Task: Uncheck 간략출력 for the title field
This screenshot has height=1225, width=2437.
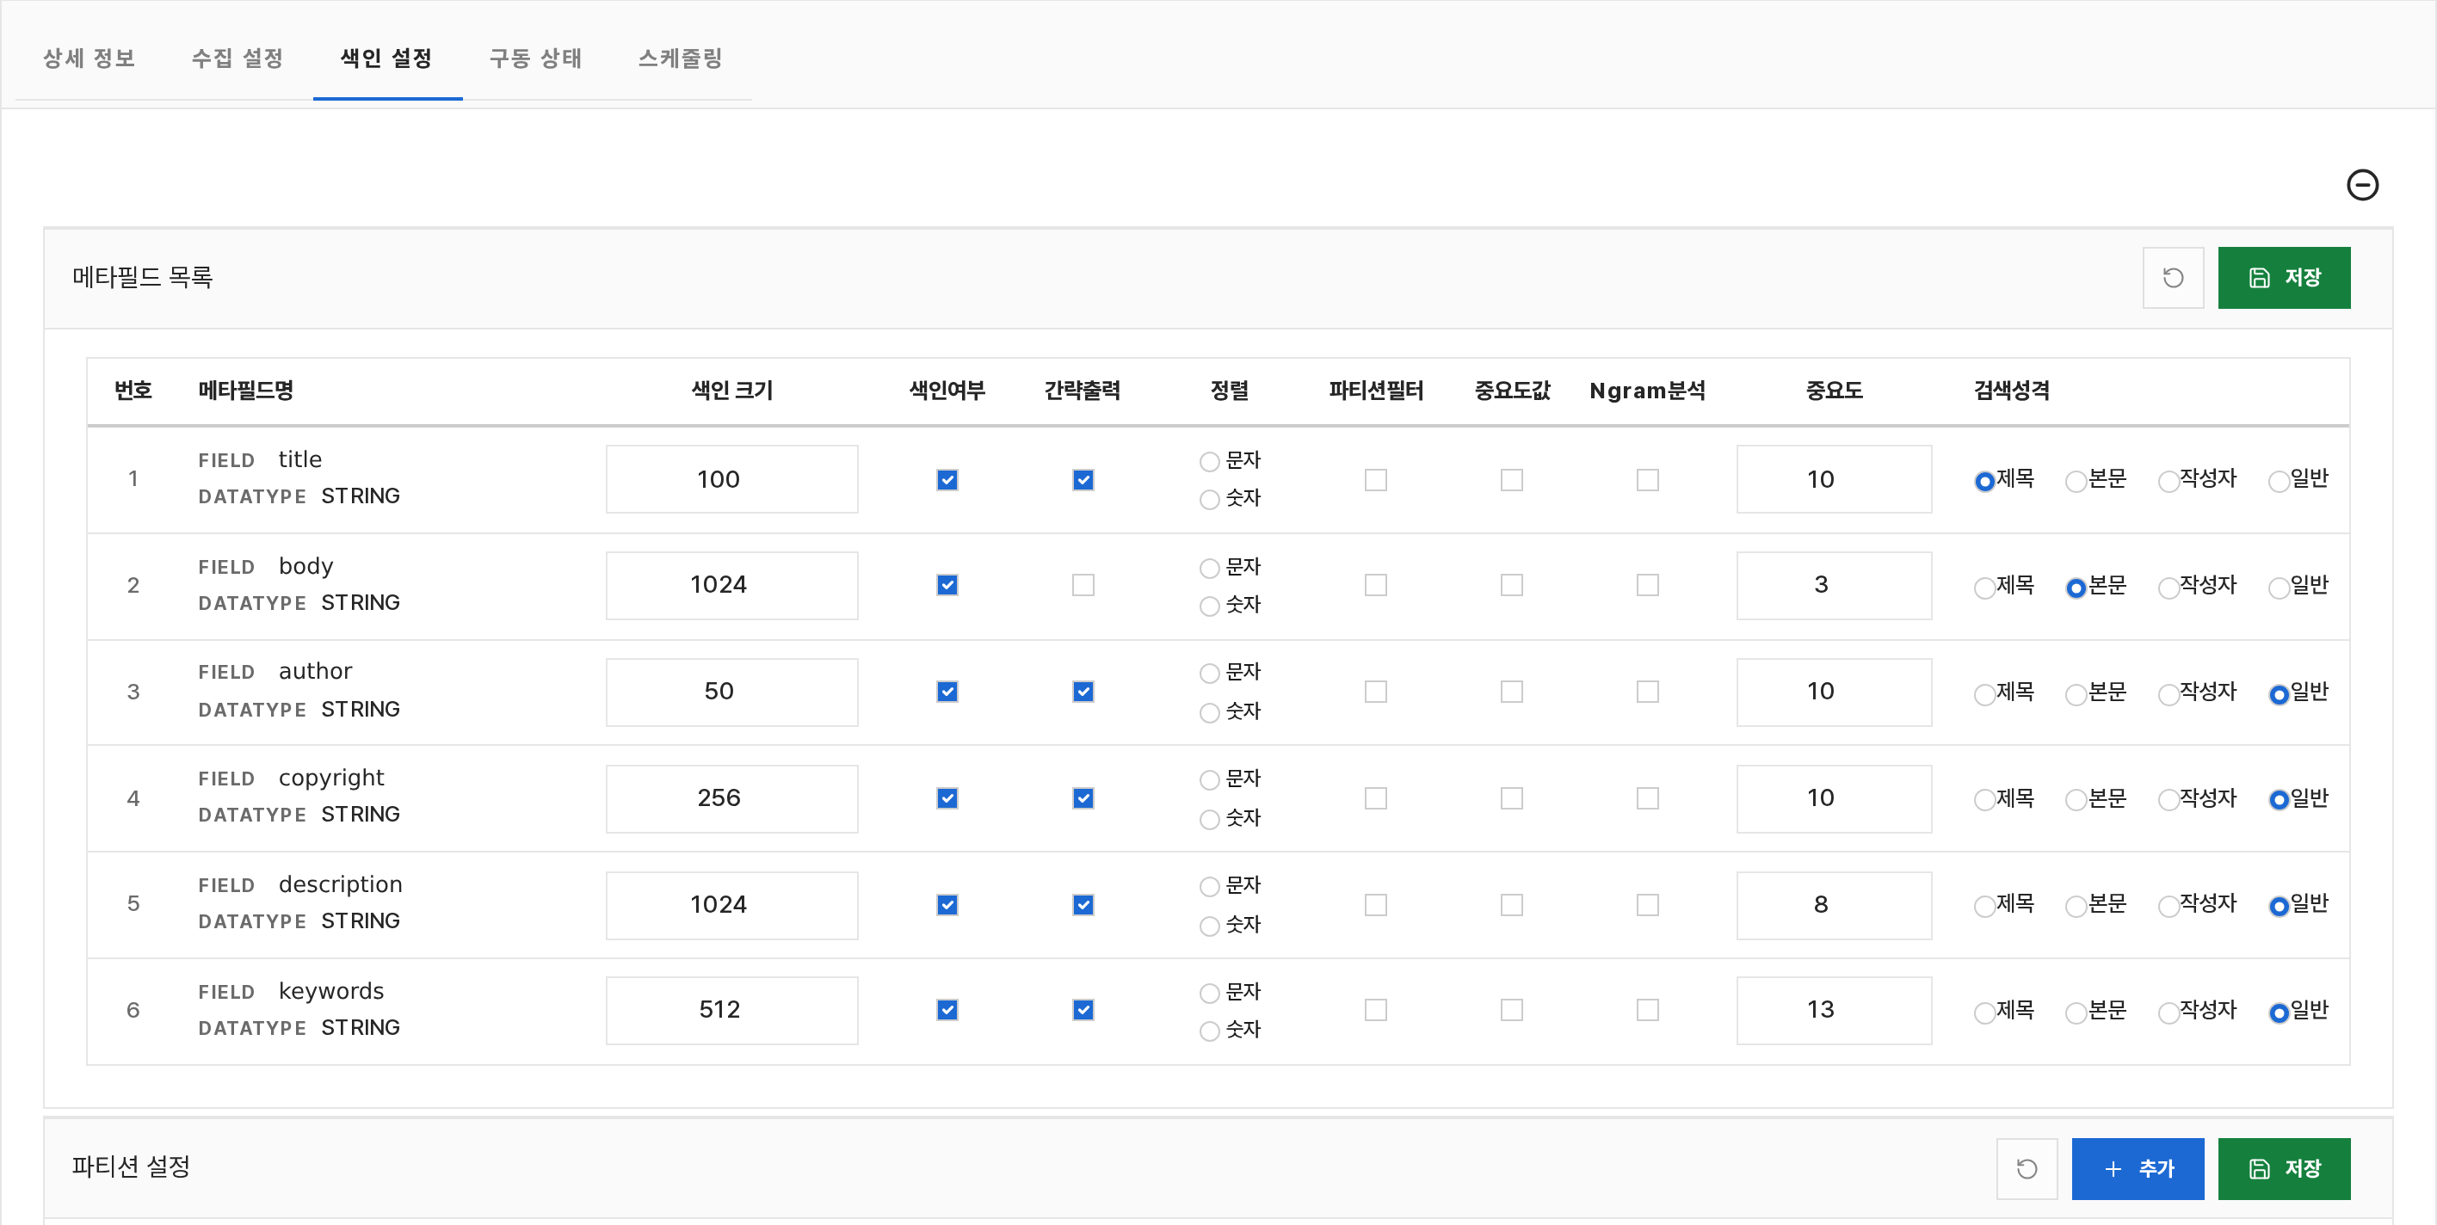Action: pyautogui.click(x=1083, y=480)
